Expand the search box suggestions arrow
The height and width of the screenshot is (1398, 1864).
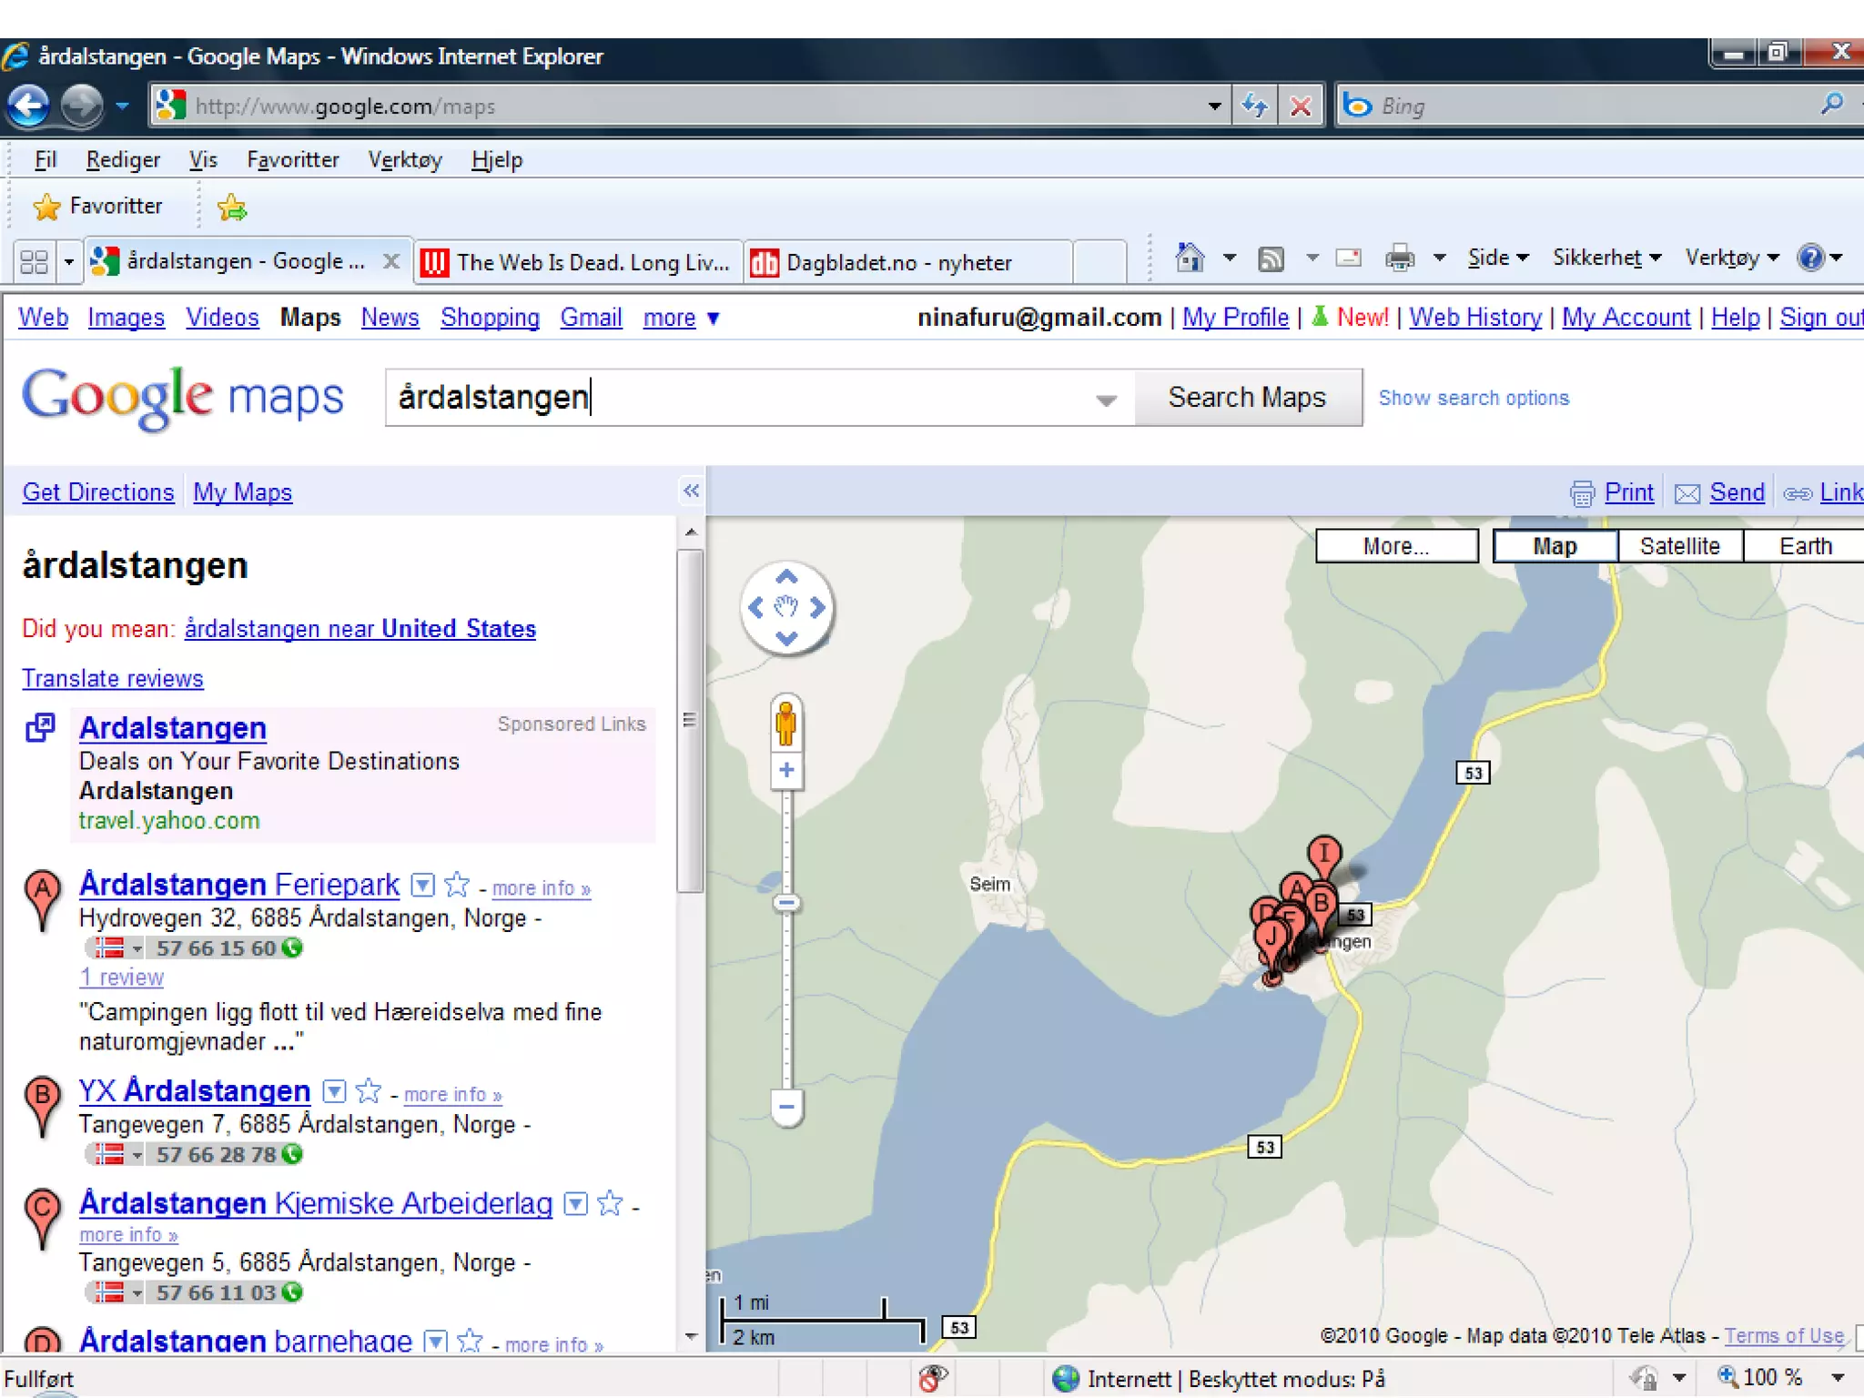tap(1106, 400)
